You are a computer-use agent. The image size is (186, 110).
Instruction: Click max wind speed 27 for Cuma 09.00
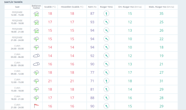pyautogui.click(x=162, y=73)
